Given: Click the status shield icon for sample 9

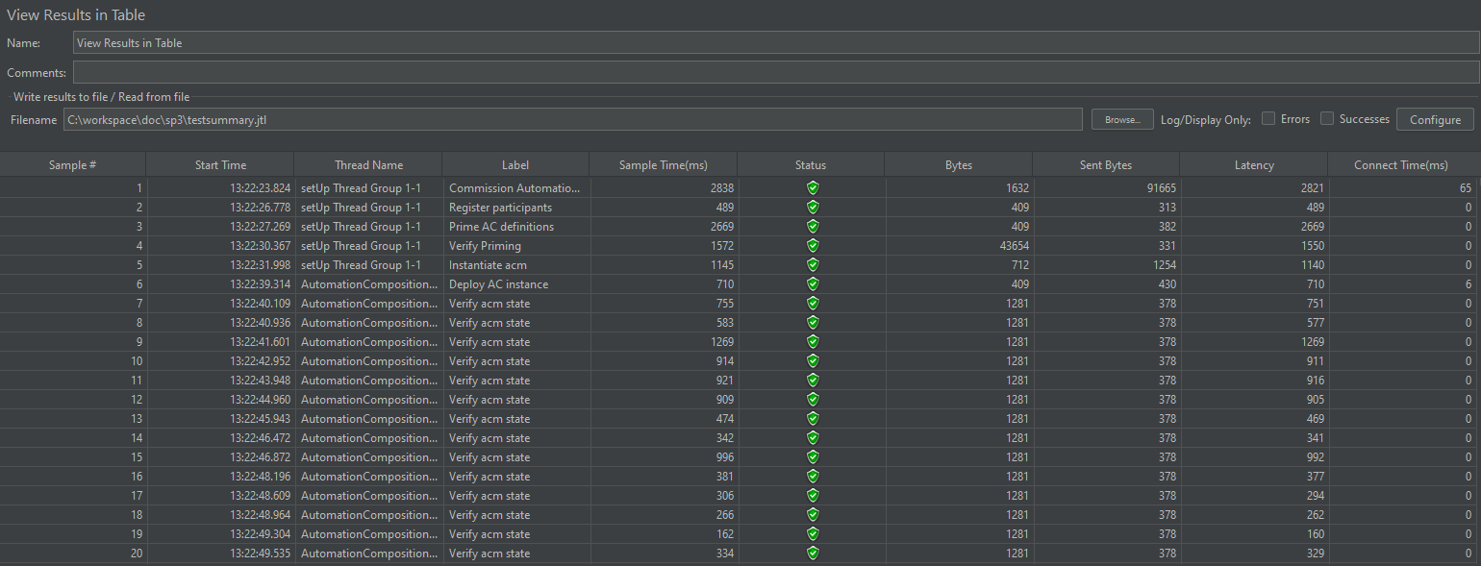Looking at the screenshot, I should 812,342.
